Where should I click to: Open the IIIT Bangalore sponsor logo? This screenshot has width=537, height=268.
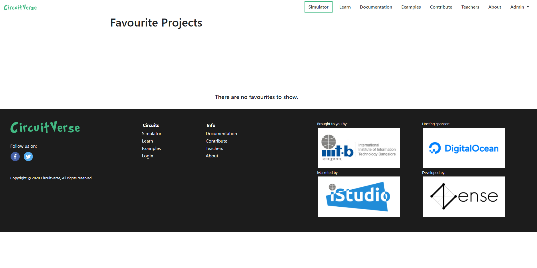pyautogui.click(x=359, y=148)
